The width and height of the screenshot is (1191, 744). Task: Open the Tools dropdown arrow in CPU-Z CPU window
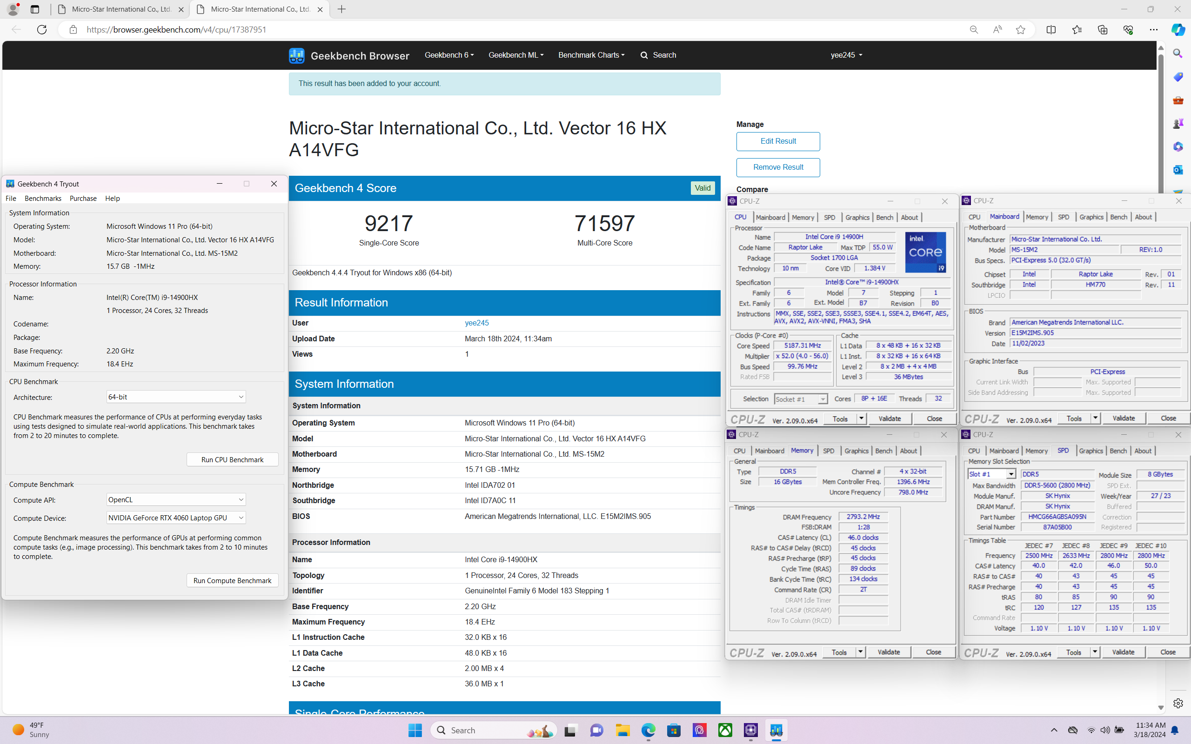point(861,419)
